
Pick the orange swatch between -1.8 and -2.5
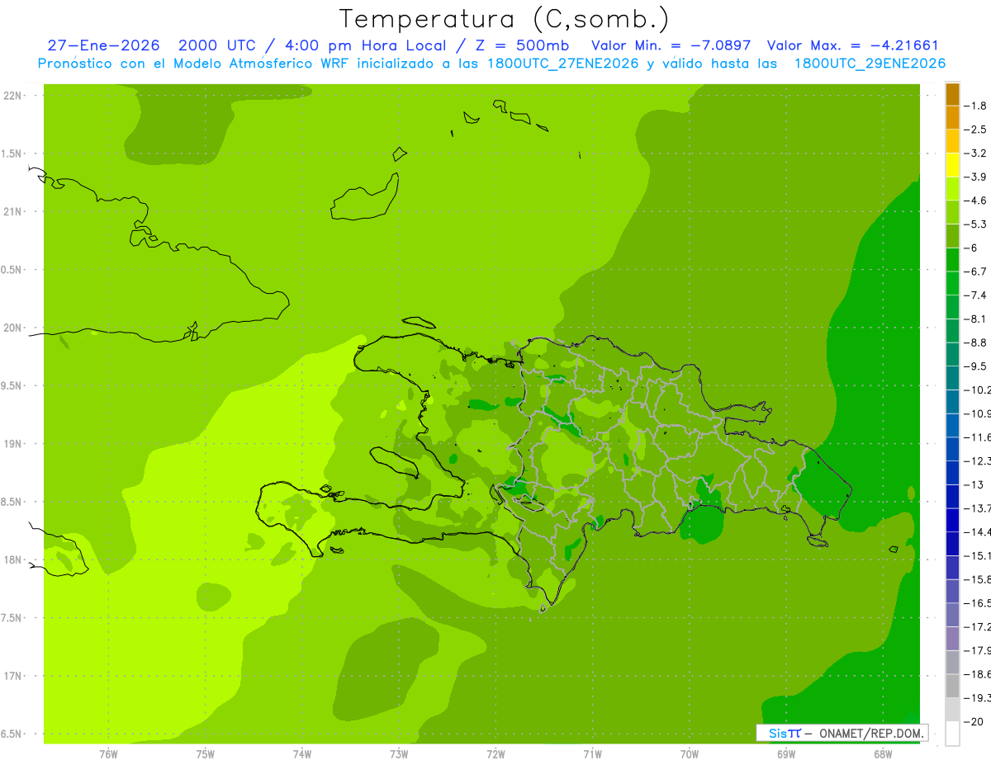(x=952, y=117)
